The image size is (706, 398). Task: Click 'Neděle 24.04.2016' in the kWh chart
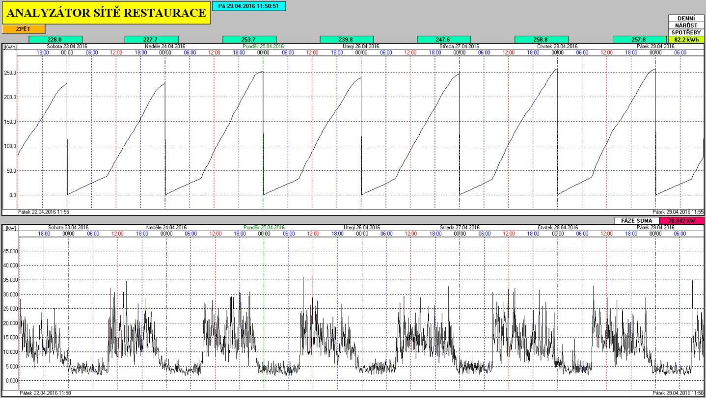(x=164, y=46)
